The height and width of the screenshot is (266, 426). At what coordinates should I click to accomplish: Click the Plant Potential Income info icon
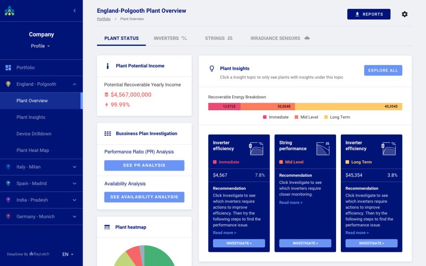[107, 66]
